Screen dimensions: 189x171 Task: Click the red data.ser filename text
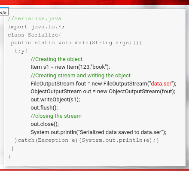point(161,83)
